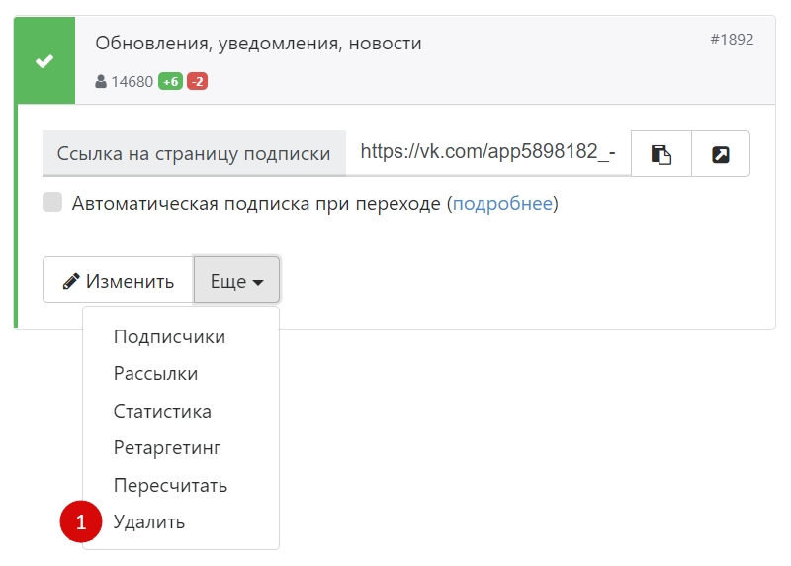Screen dimensions: 791x566
Task: Click the red -2 unsubscribed badge
Action: (197, 82)
